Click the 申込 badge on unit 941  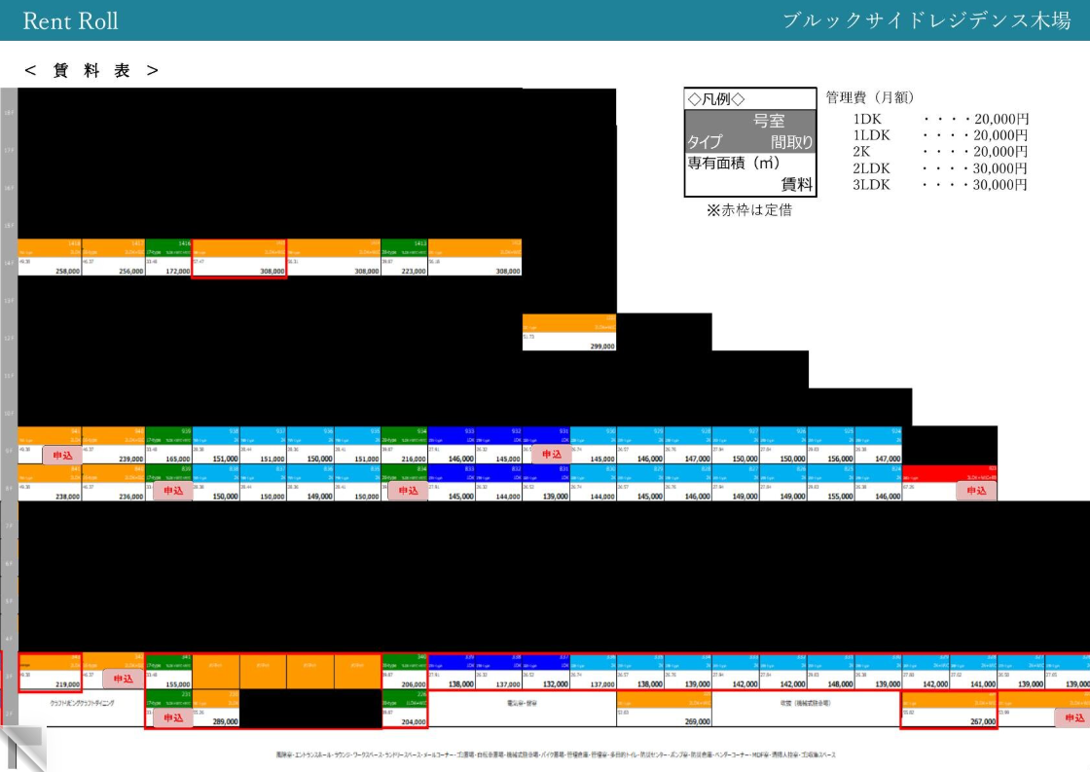click(x=61, y=455)
